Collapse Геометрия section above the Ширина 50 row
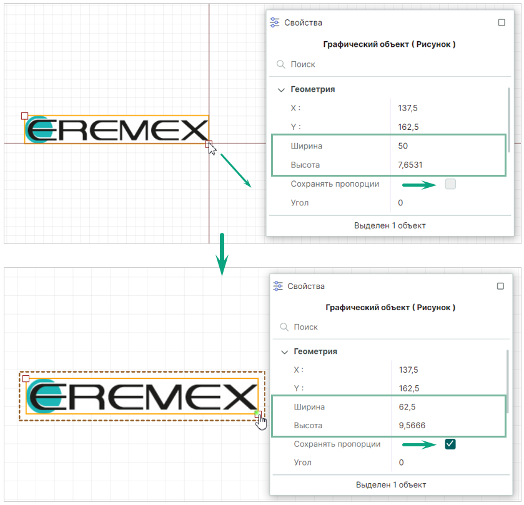 (x=281, y=89)
